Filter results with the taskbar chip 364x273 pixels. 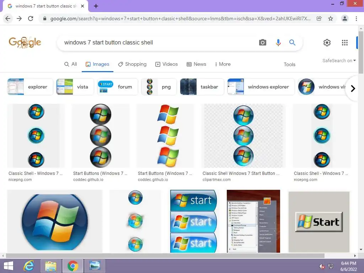[202, 87]
